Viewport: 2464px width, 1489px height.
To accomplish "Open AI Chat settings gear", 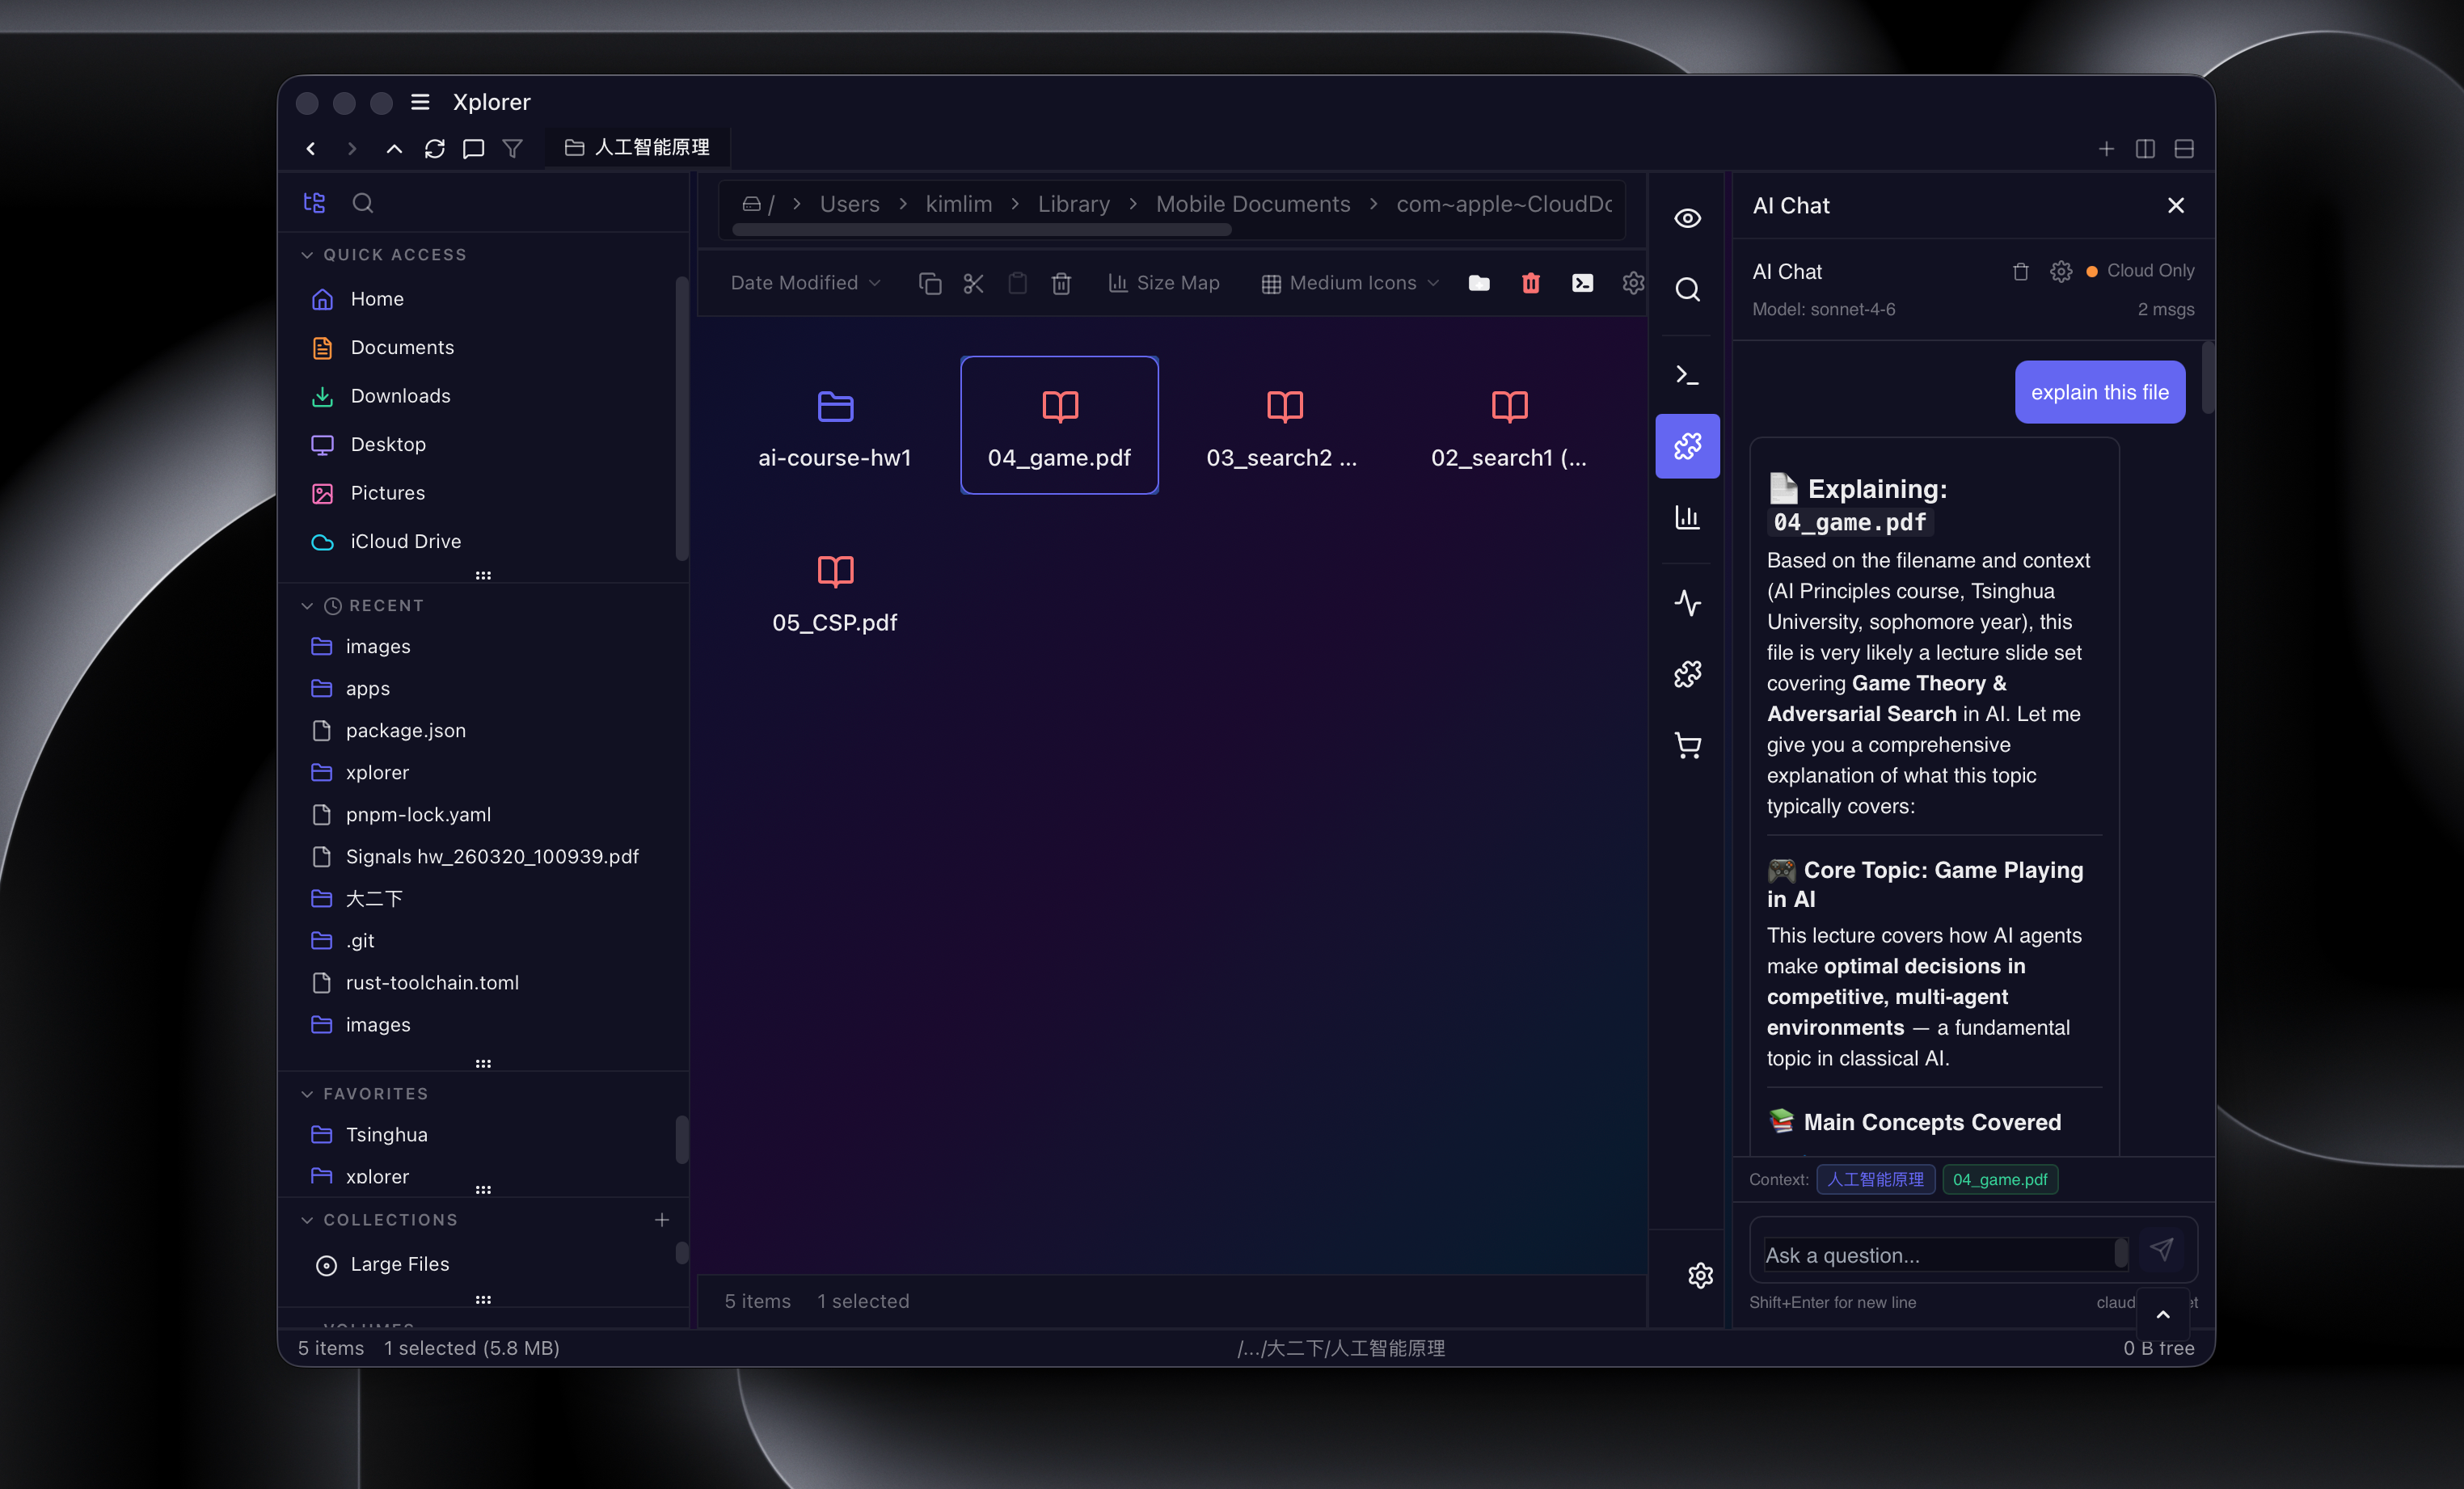I will click(x=2061, y=272).
